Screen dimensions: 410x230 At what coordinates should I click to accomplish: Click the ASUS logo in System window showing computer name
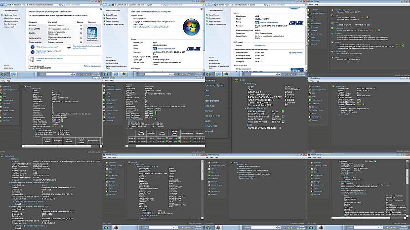[296, 23]
